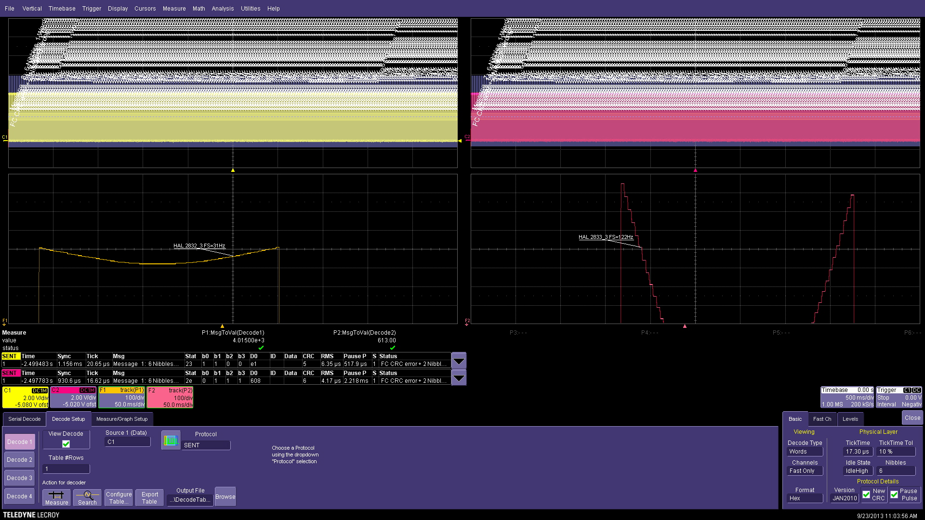The height and width of the screenshot is (520, 925).
Task: Uncheck the Pause Pulse checkbox
Action: click(894, 494)
